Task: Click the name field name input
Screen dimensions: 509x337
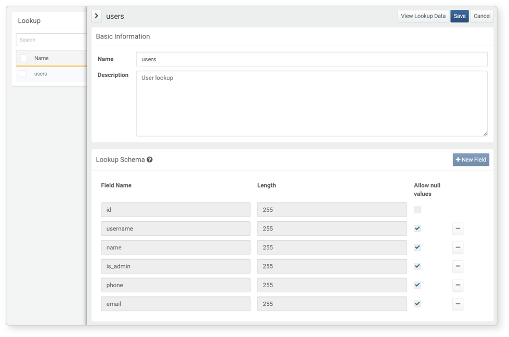Action: [x=176, y=248]
